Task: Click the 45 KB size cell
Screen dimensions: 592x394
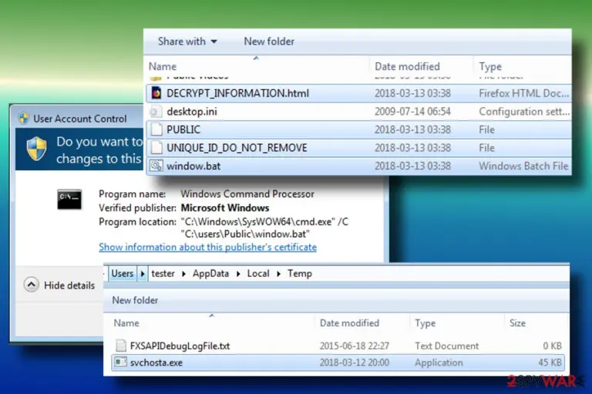Action: (550, 362)
